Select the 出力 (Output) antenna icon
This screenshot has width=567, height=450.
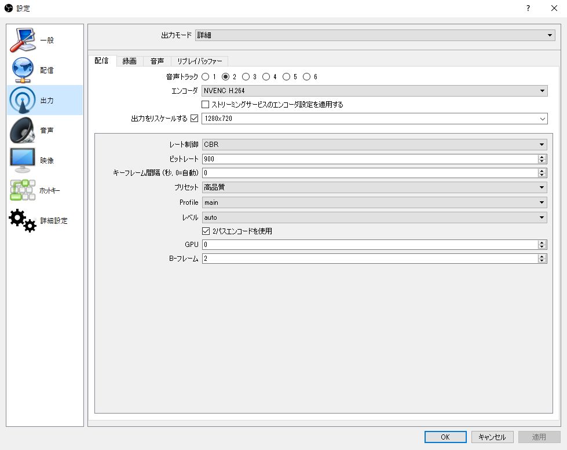point(23,100)
